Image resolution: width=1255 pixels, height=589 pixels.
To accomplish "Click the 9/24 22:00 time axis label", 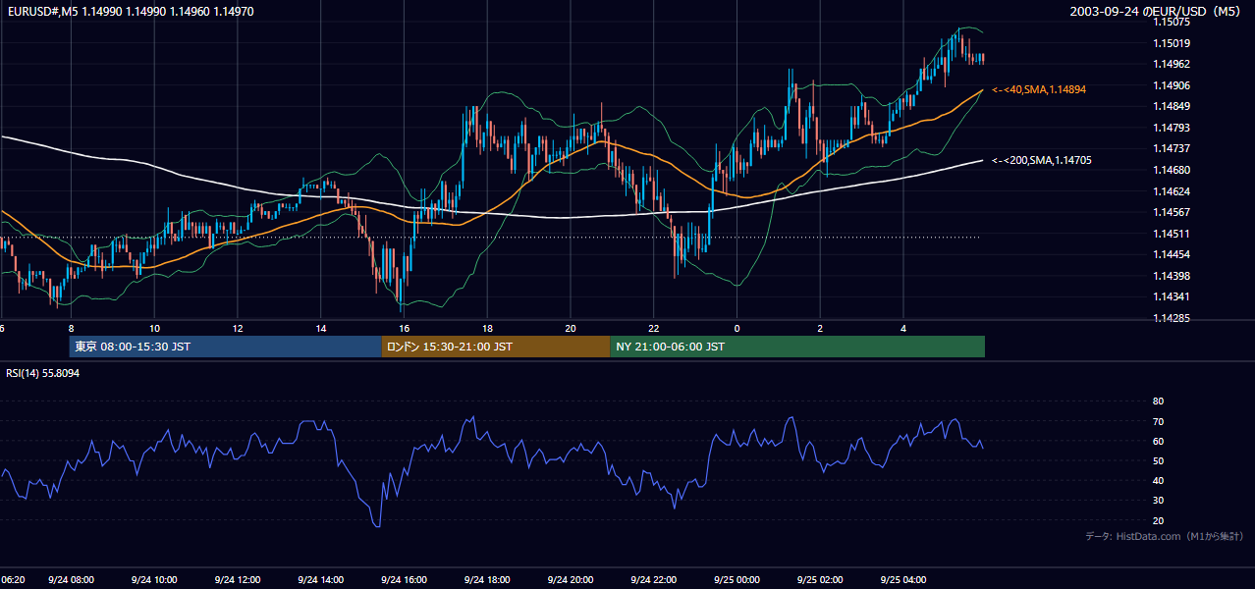I will tap(653, 580).
